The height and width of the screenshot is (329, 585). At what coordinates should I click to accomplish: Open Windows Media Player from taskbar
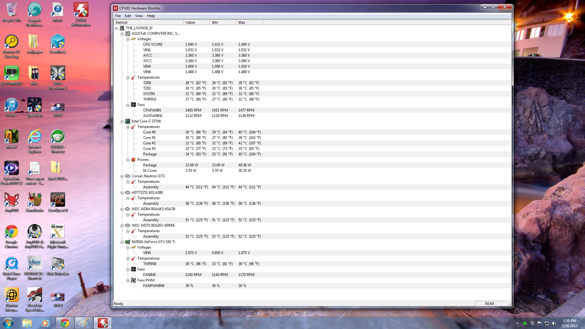coord(46,323)
